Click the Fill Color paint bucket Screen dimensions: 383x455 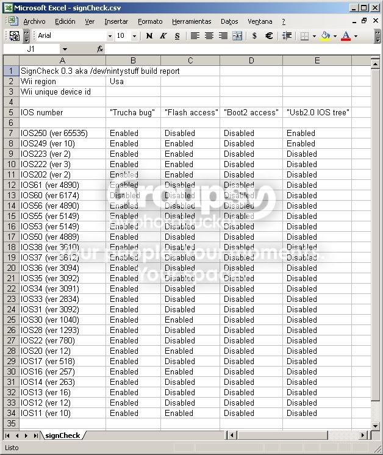tap(325, 36)
